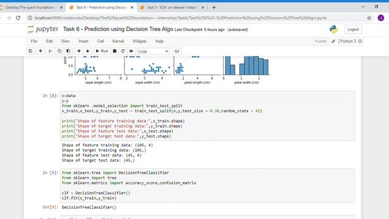Click the In [8] prompt label
The height and width of the screenshot is (219, 389).
(50, 96)
